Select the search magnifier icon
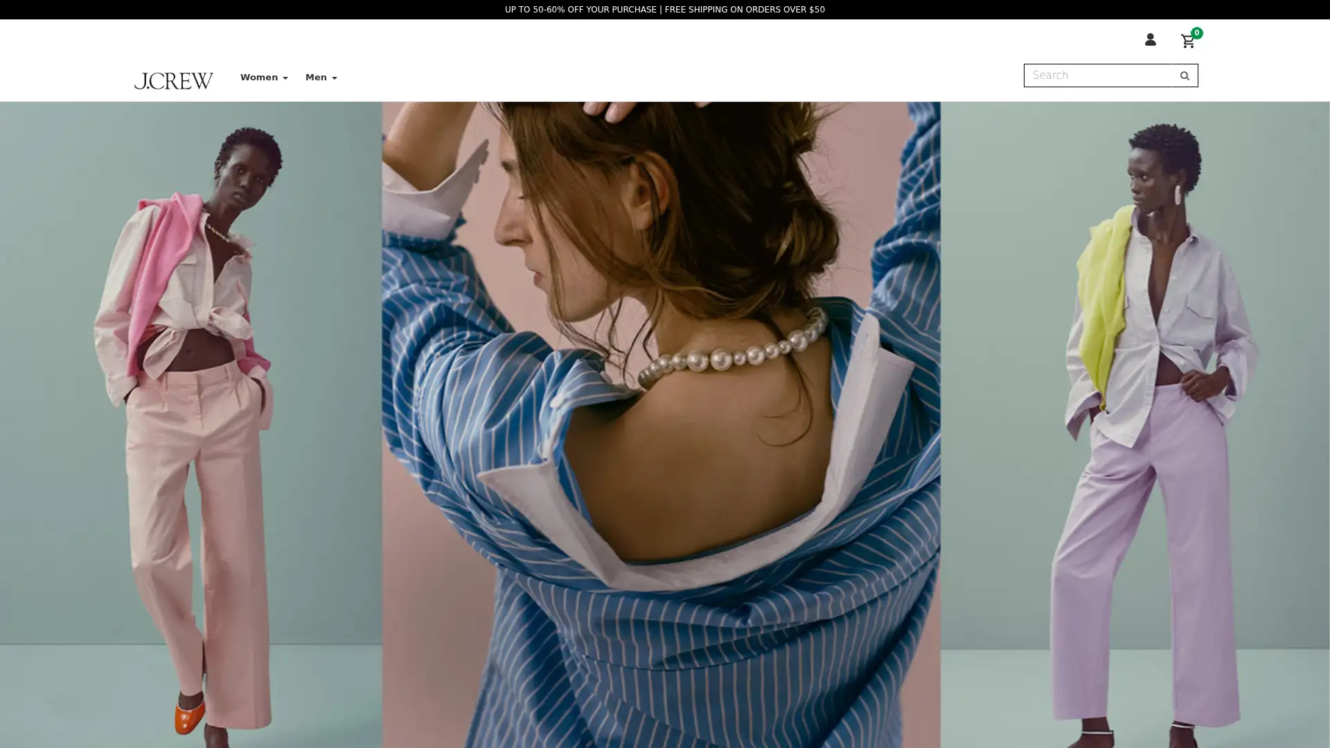Viewport: 1330px width, 748px height. click(x=1185, y=75)
